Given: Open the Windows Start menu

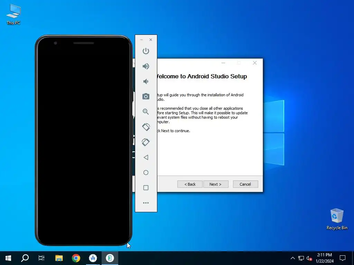Looking at the screenshot, I should pos(8,258).
